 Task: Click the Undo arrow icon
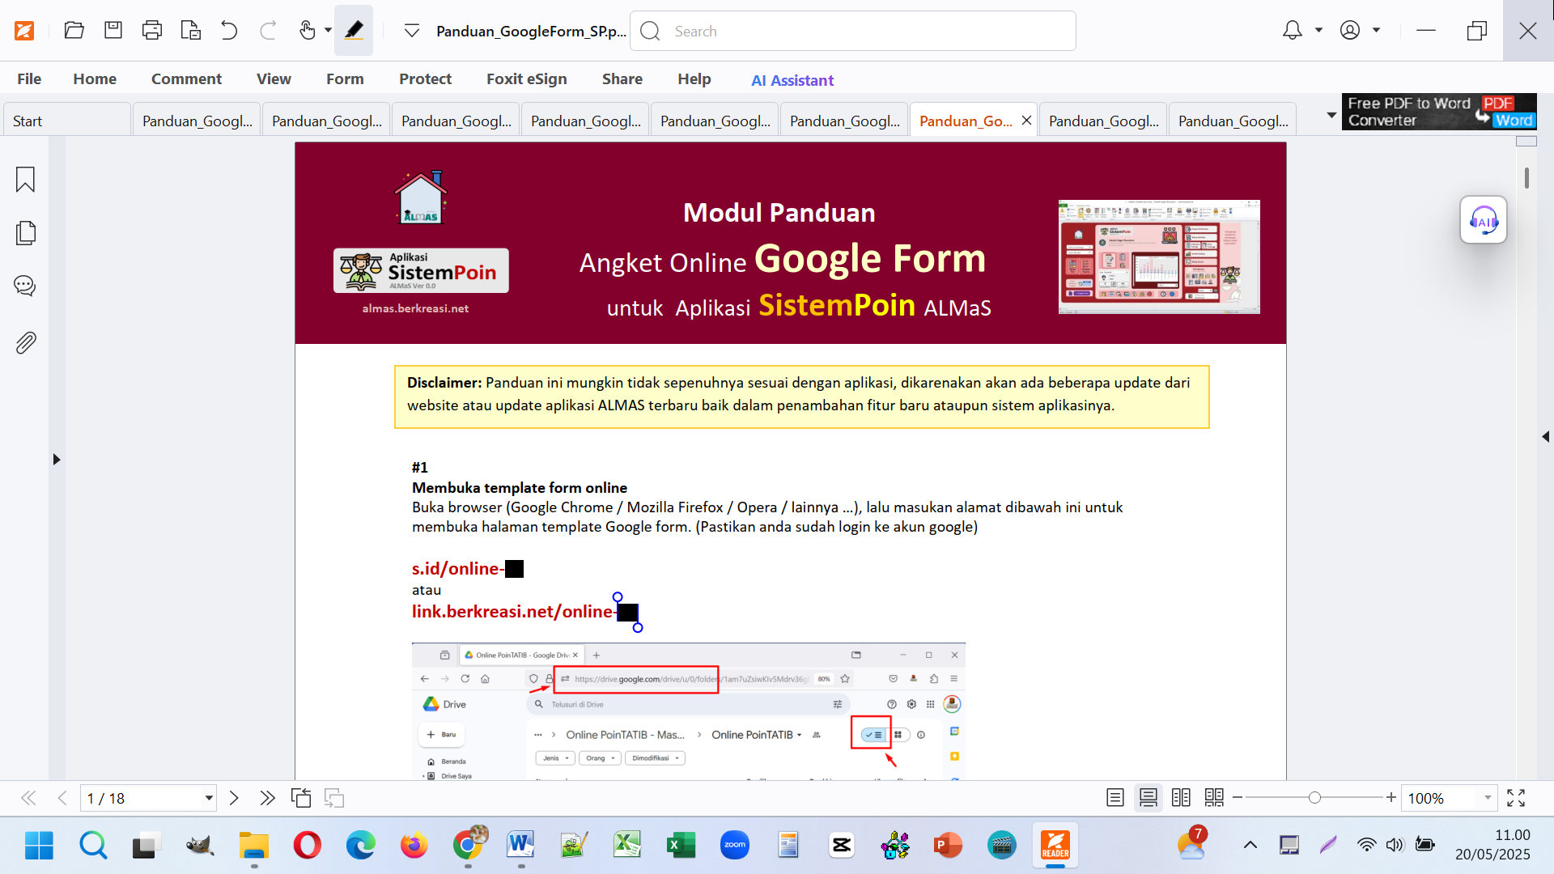click(229, 31)
